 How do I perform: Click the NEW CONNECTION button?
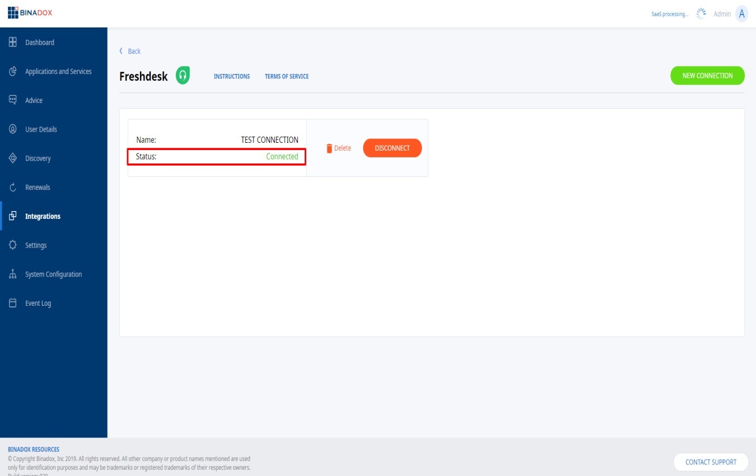click(x=707, y=76)
